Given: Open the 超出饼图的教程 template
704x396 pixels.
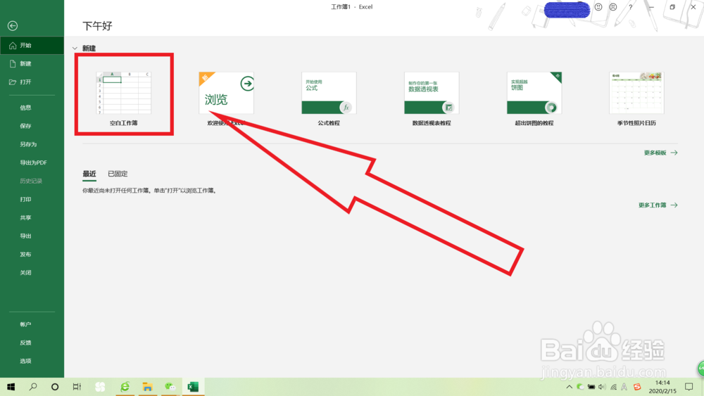Looking at the screenshot, I should click(534, 98).
